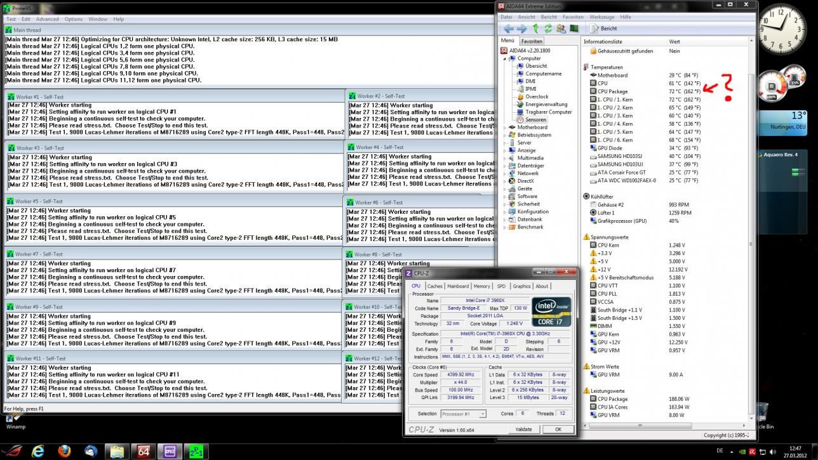Open Firefox from the taskbar

(x=64, y=451)
